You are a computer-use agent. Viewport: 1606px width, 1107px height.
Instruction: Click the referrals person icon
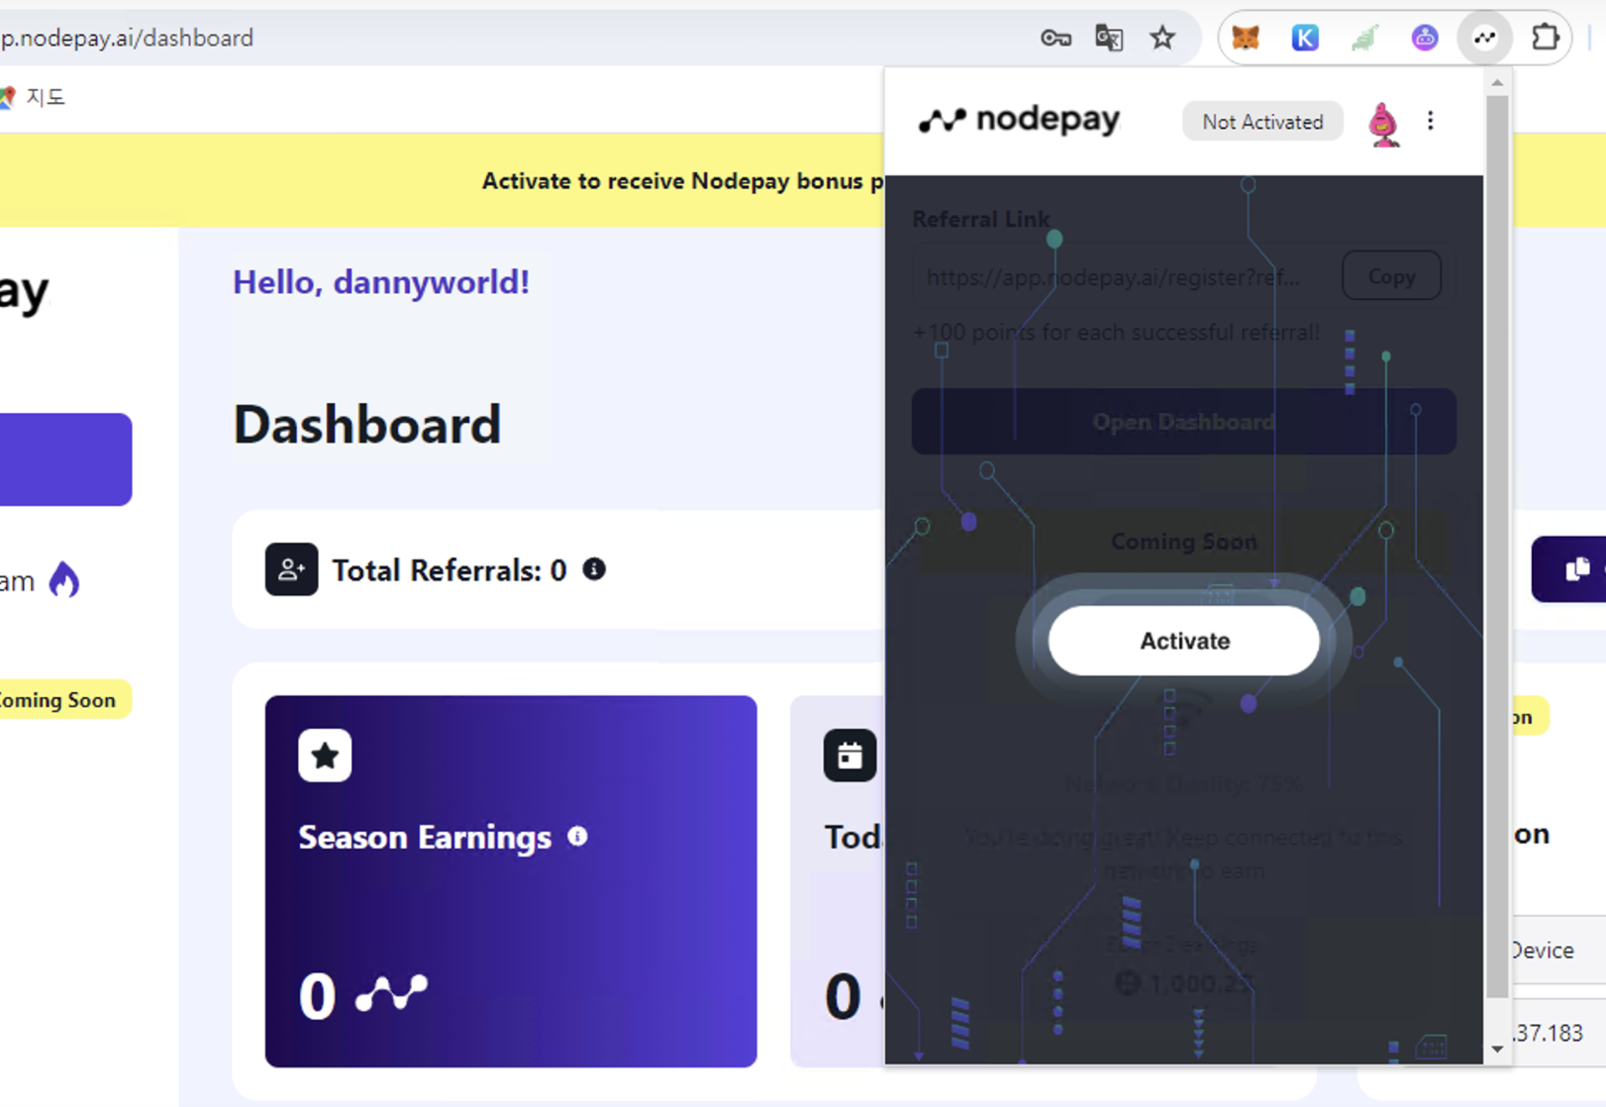(291, 569)
